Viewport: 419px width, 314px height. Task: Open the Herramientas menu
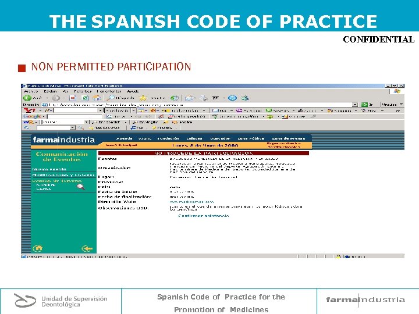(109, 91)
